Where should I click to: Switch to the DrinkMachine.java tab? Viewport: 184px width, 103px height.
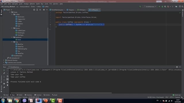pyautogui.click(x=57, y=10)
